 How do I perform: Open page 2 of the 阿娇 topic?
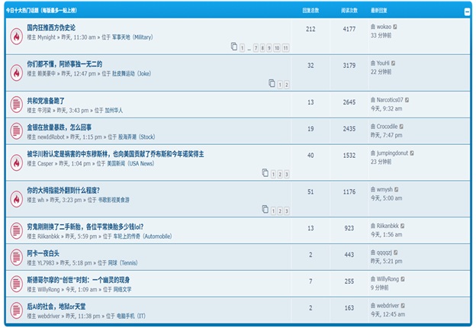coord(286,84)
